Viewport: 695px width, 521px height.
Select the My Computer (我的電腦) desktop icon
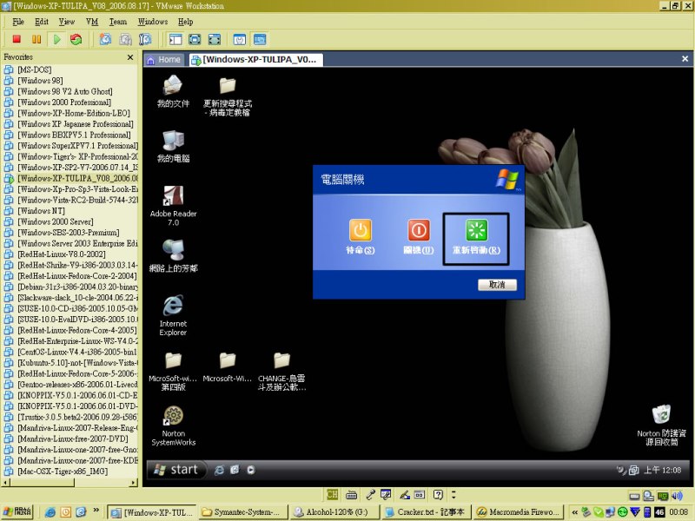tap(173, 147)
